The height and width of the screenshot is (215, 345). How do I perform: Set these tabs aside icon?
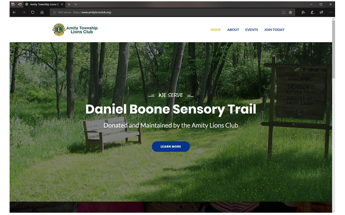(20, 4)
